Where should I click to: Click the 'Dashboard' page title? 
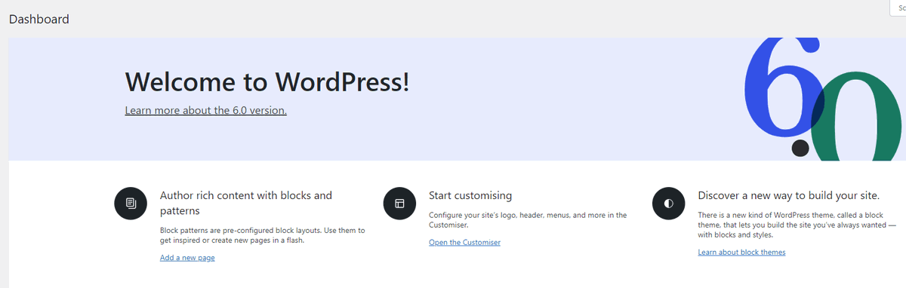tap(39, 19)
